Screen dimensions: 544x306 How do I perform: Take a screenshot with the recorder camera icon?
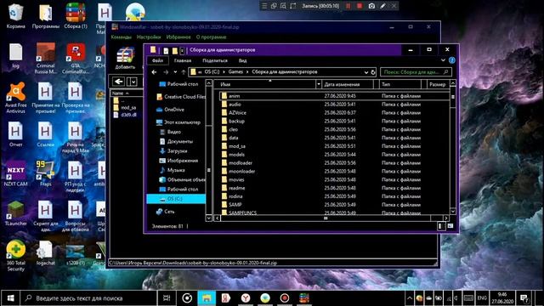[371, 6]
